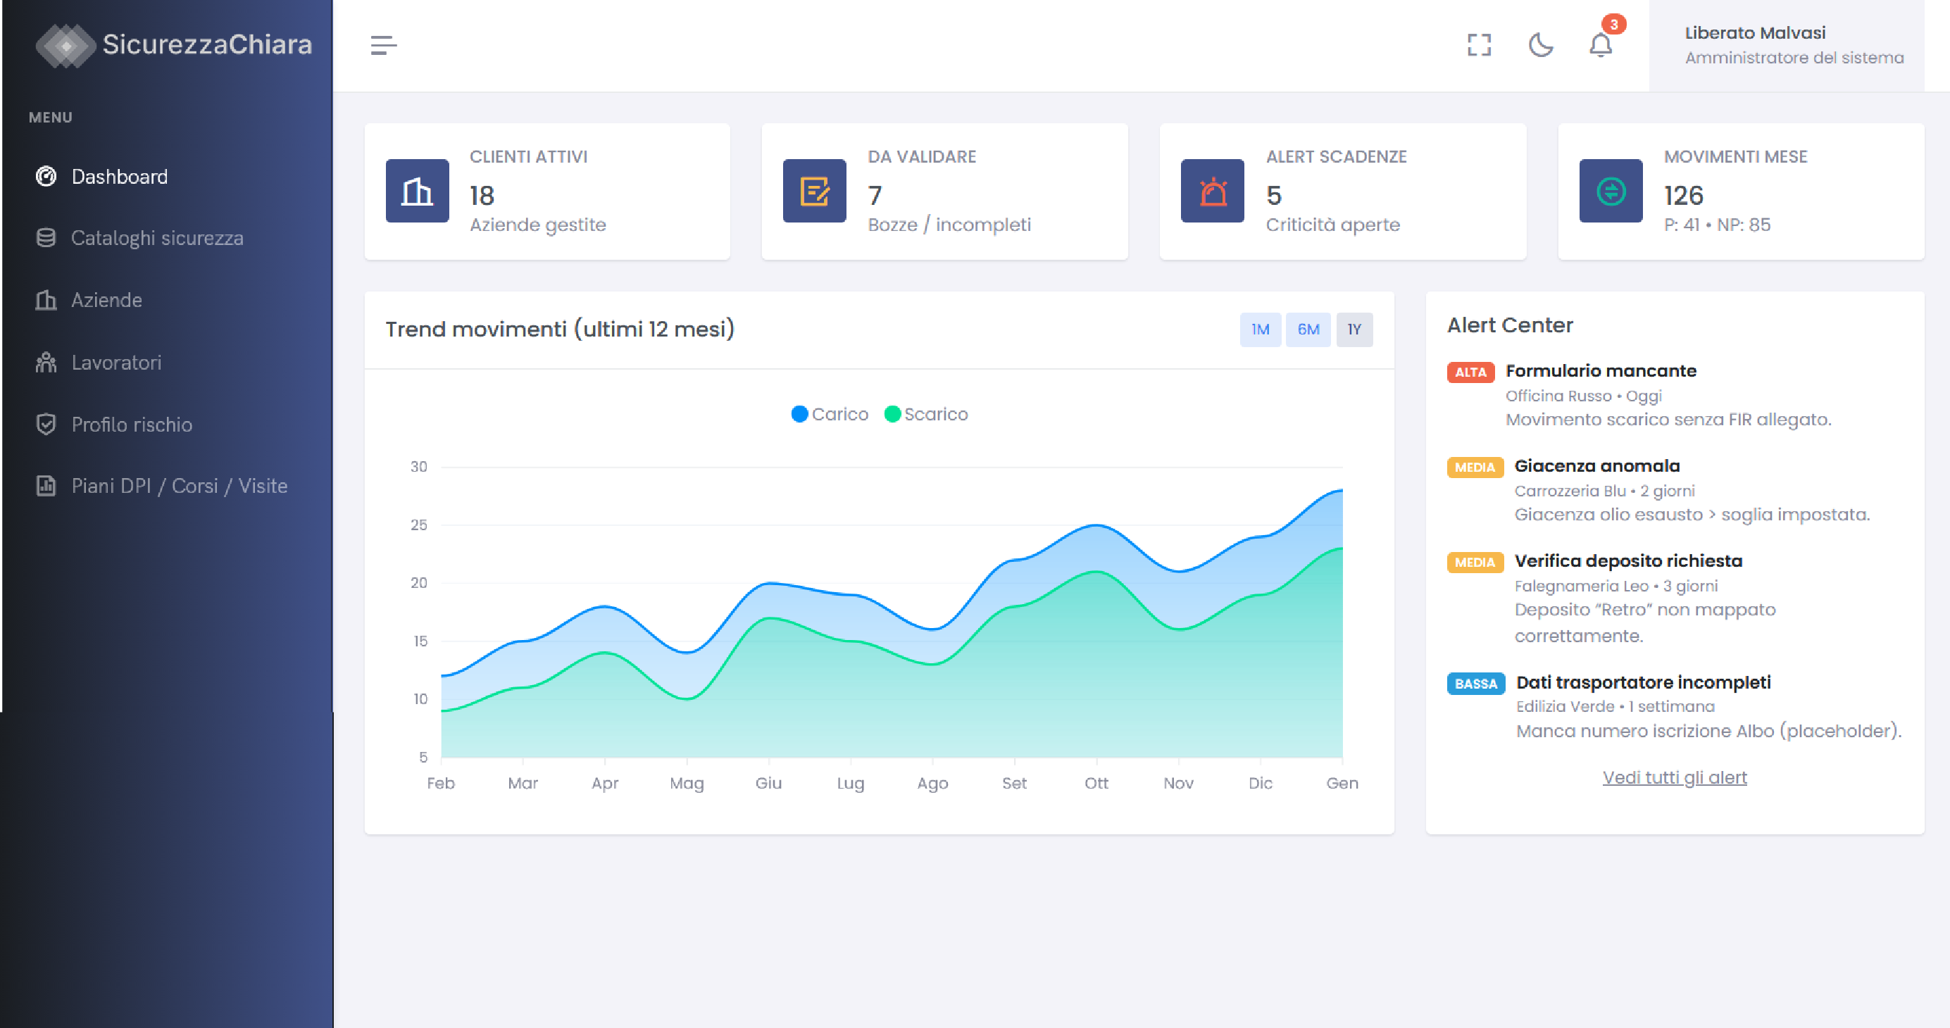Open the notifications bell

[1599, 46]
